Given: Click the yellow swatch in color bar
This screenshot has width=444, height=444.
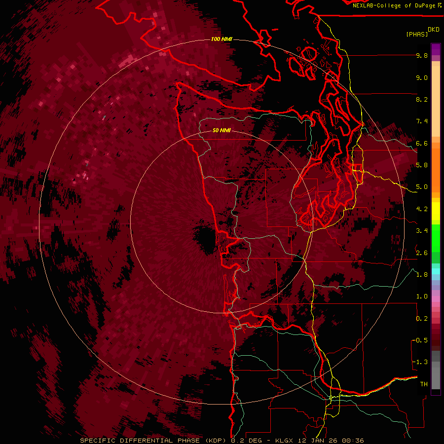Looking at the screenshot, I should pos(436,211).
